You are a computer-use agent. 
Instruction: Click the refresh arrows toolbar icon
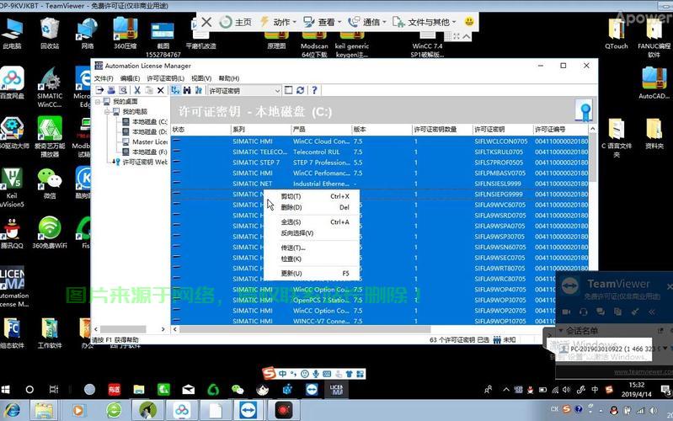pos(300,90)
